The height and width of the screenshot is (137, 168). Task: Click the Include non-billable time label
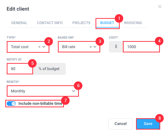point(40,103)
